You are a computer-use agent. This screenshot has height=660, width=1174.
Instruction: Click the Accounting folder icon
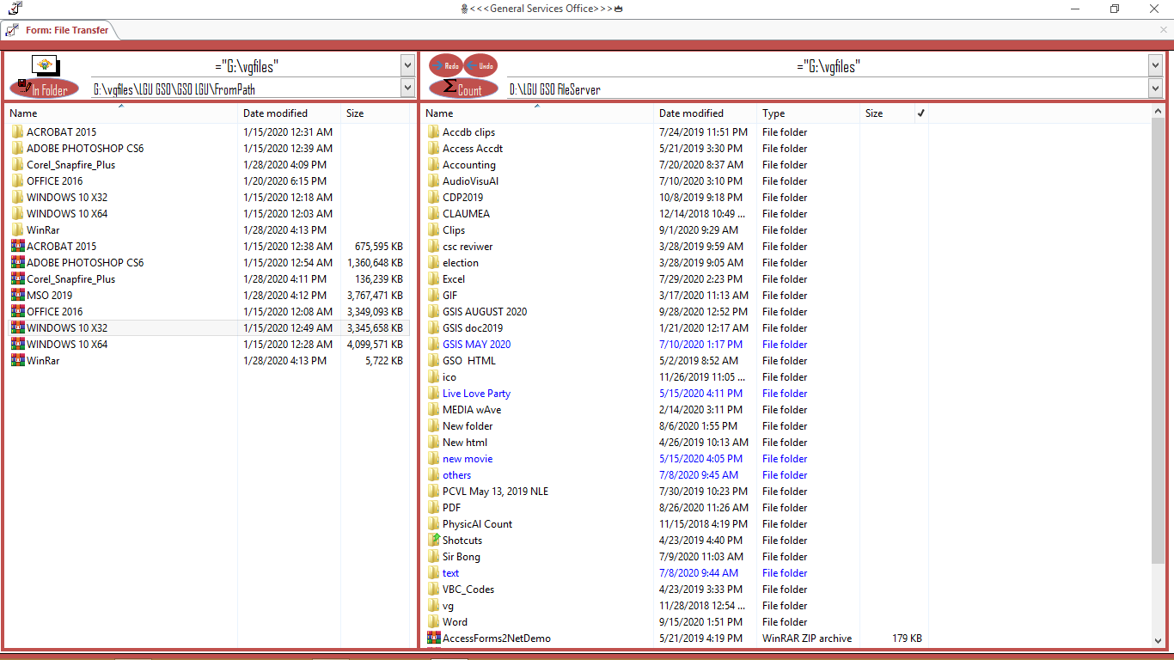point(433,165)
